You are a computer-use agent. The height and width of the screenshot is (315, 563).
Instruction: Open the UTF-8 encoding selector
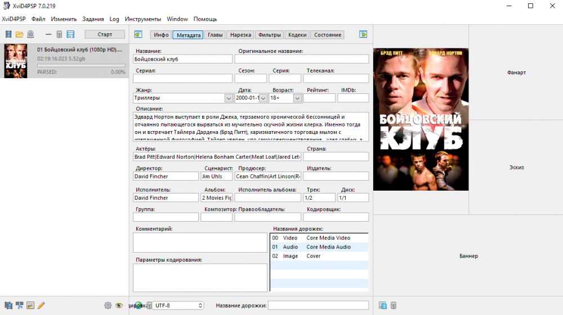click(x=177, y=305)
